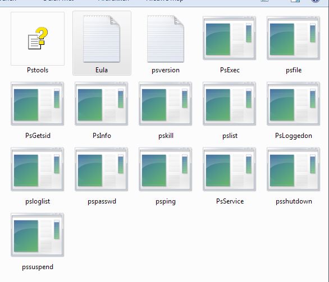329x282 pixels.
Task: Click the 'Pstools' file name label
Action: (38, 70)
